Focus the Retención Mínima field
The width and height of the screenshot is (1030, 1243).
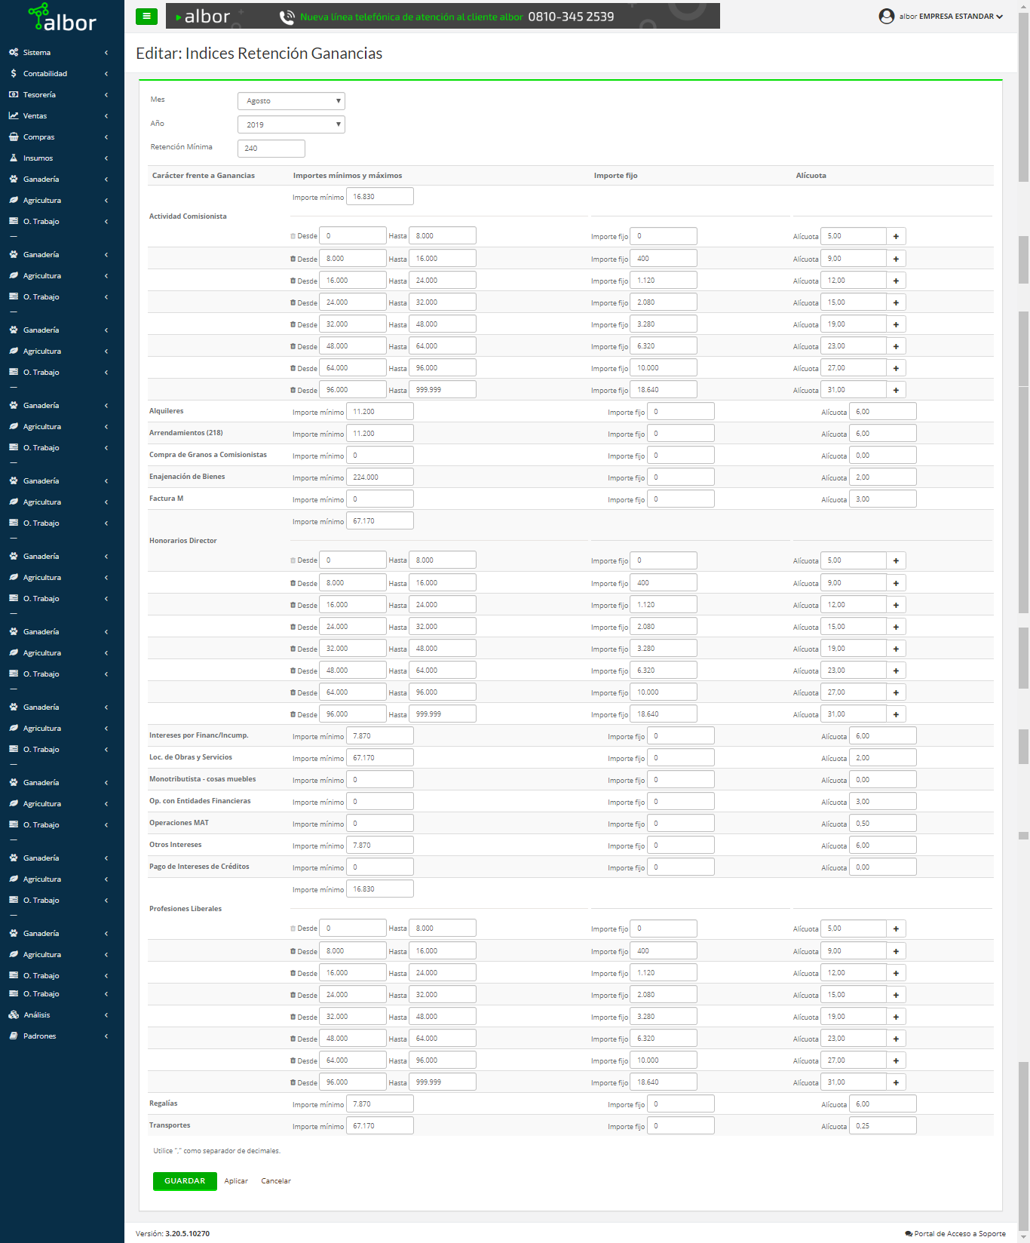(271, 148)
